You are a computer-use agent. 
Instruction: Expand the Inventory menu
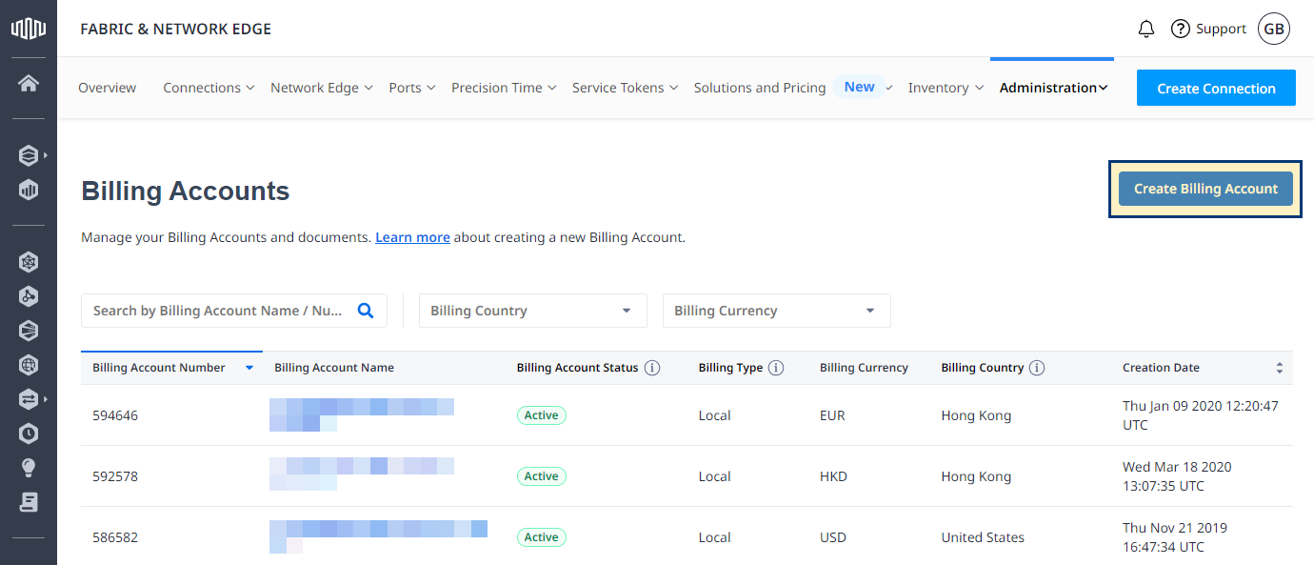tap(946, 88)
